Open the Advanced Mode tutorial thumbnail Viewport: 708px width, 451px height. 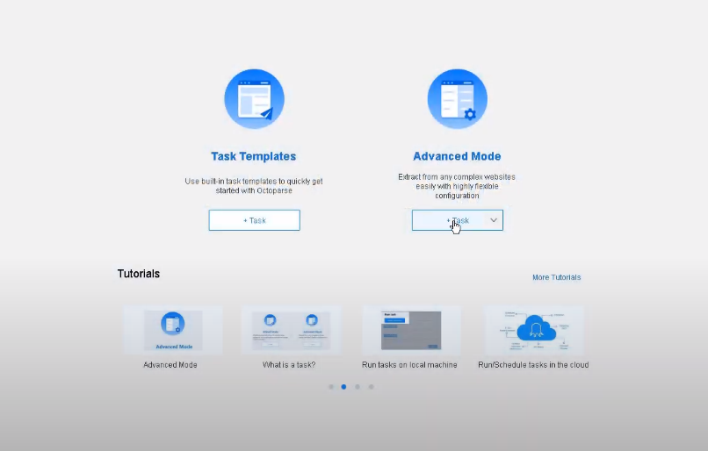(173, 330)
